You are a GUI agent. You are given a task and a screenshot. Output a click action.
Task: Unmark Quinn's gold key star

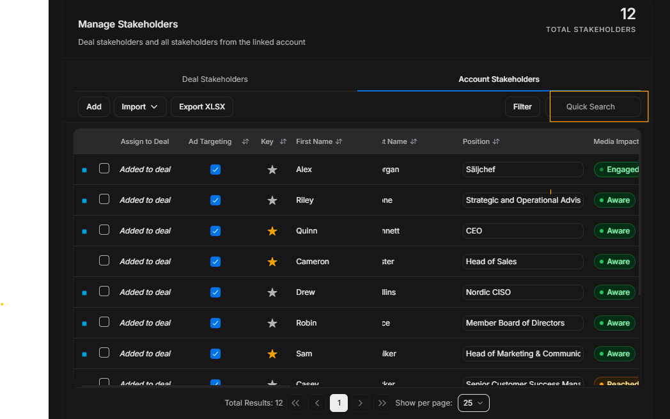[272, 232]
